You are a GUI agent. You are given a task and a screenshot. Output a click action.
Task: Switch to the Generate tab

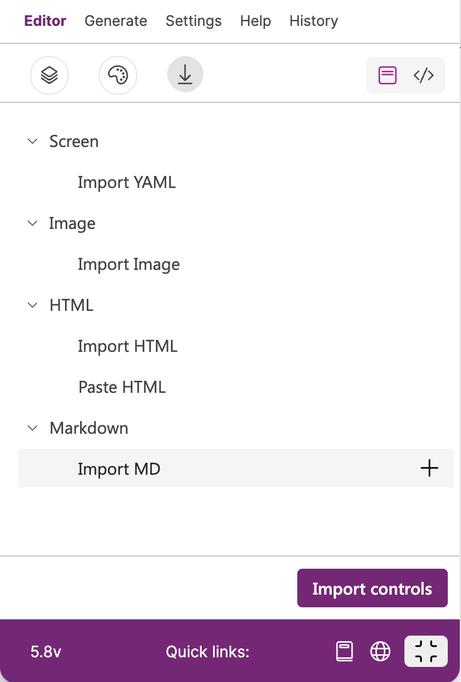click(116, 21)
